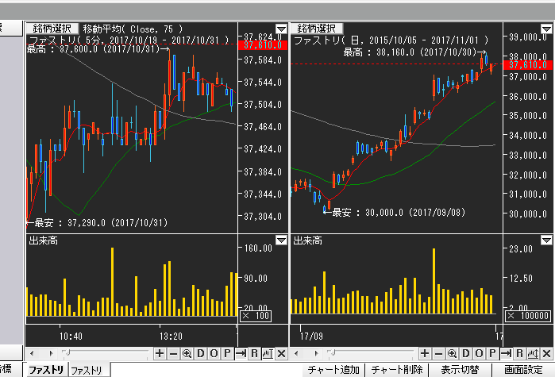Click 銘柄選択 button on the left chart
The width and height of the screenshot is (555, 377).
(x=50, y=28)
